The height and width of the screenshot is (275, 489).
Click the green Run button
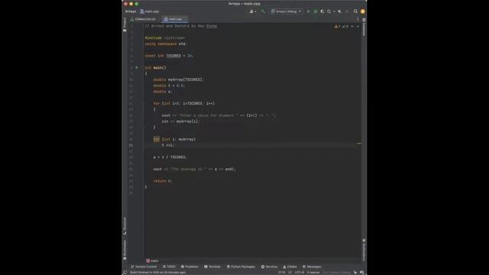(x=309, y=11)
